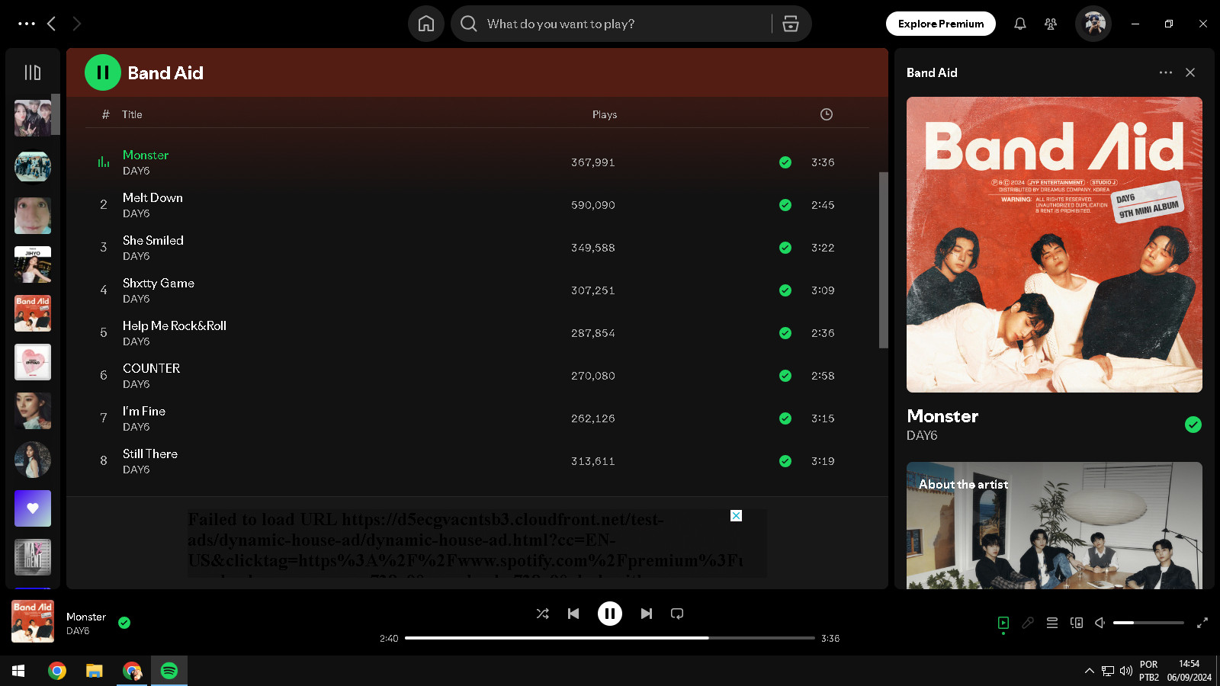Connect to a device

tap(1077, 623)
